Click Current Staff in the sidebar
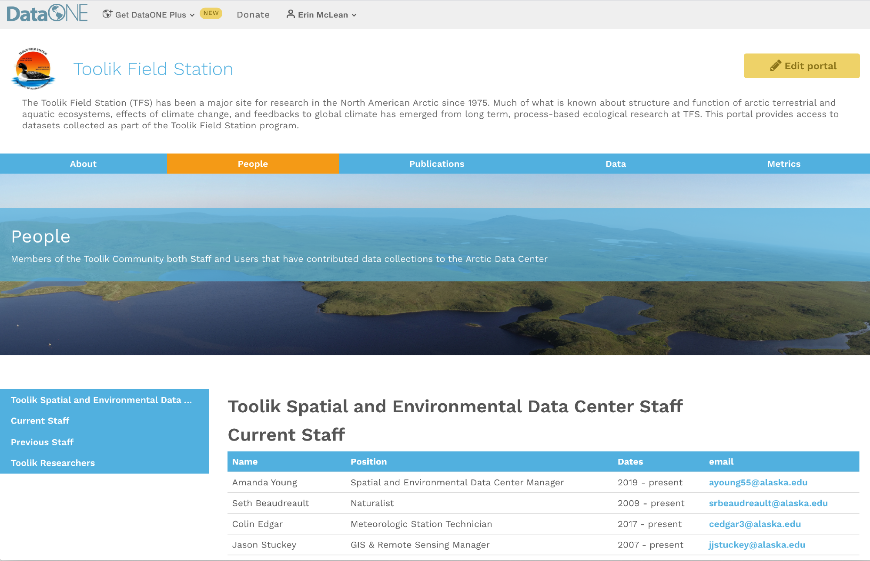The height and width of the screenshot is (561, 870). coord(40,421)
